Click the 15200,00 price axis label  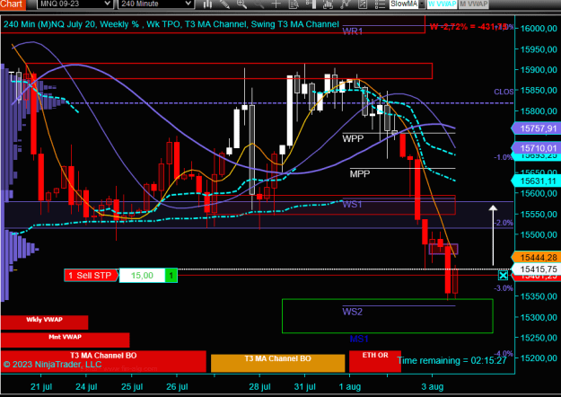click(x=539, y=358)
